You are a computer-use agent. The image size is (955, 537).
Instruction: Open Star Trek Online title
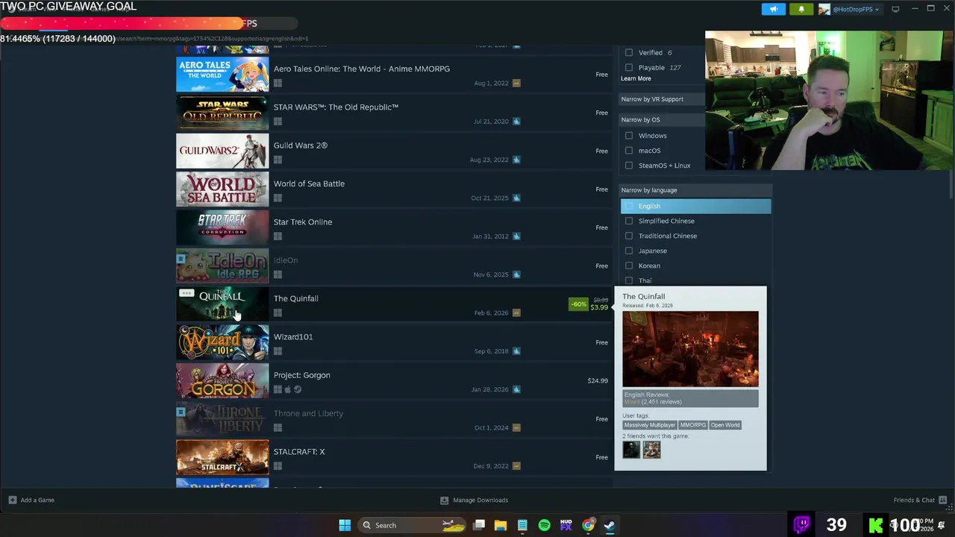[x=303, y=222]
